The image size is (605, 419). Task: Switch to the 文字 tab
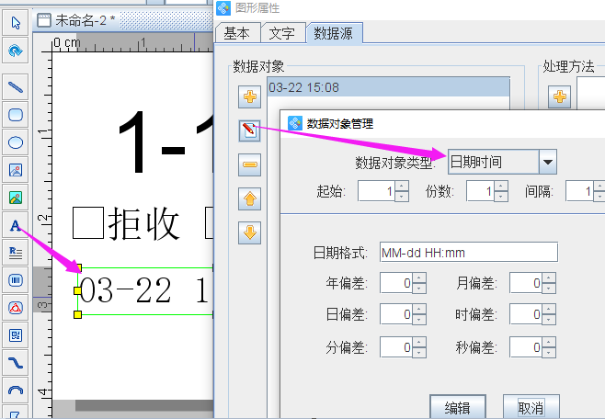[x=282, y=33]
